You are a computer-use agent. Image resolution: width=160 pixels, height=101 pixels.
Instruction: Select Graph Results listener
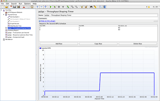(x=15, y=24)
